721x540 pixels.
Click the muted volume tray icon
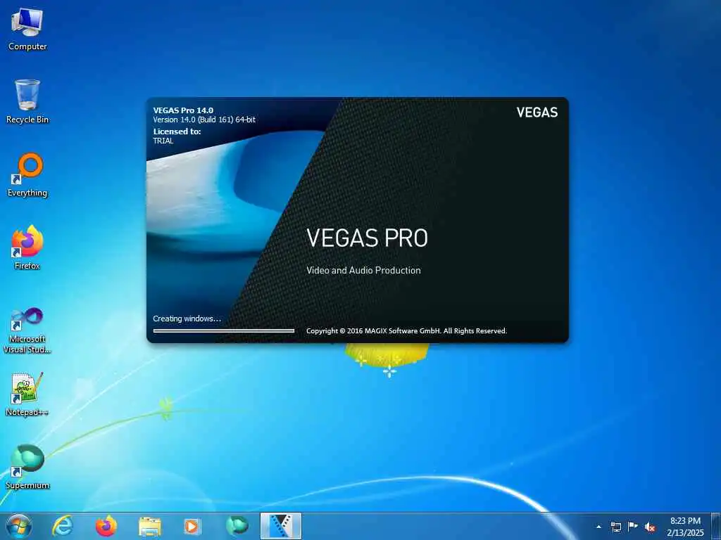tap(650, 527)
